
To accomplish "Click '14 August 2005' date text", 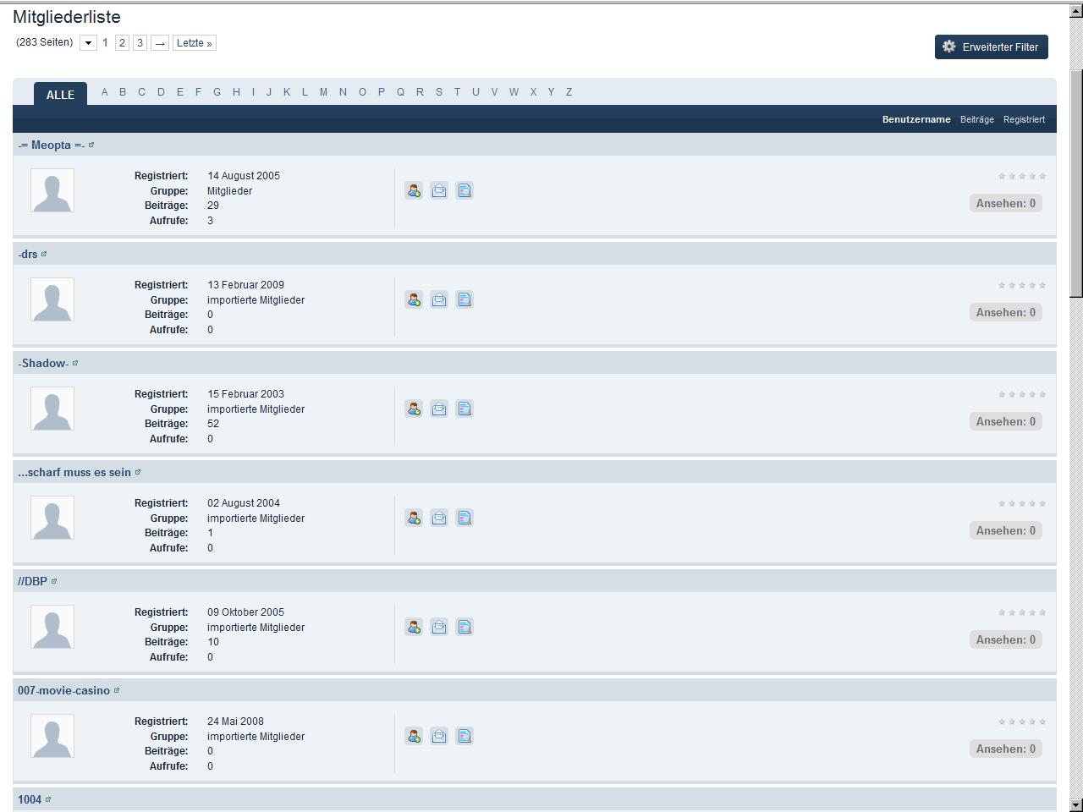I will click(244, 176).
